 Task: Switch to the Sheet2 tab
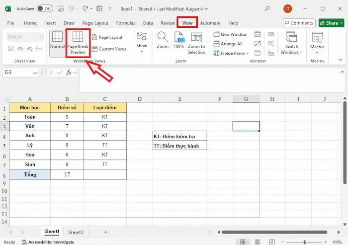[x=76, y=232]
